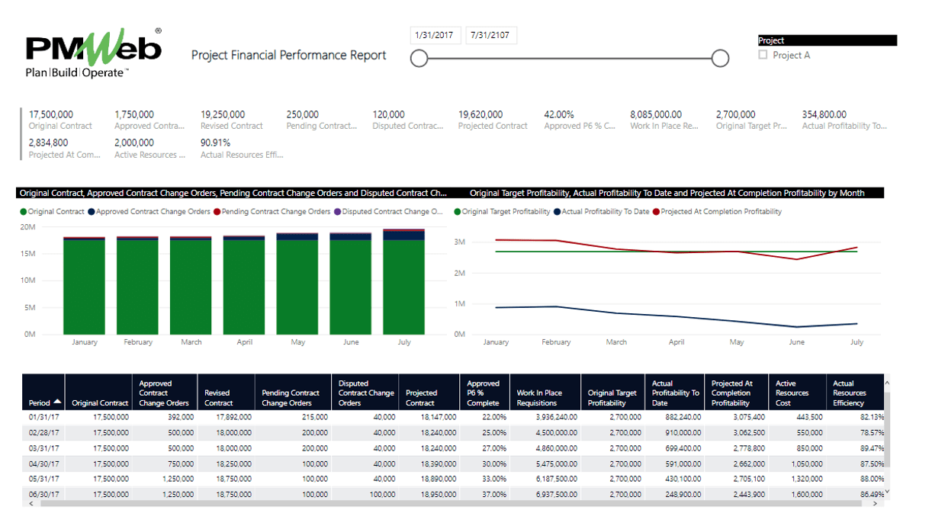Sort by the Period column header
This screenshot has width=932, height=529.
[43, 393]
